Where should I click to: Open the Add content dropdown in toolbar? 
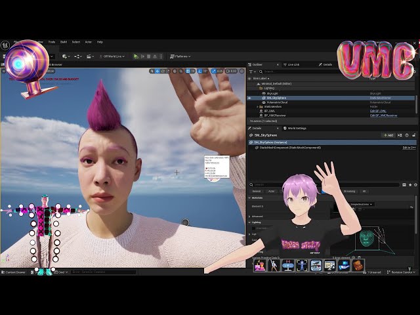tap(66, 56)
